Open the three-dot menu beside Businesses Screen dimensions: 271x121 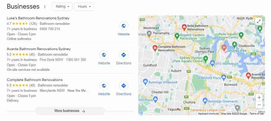coord(45,7)
